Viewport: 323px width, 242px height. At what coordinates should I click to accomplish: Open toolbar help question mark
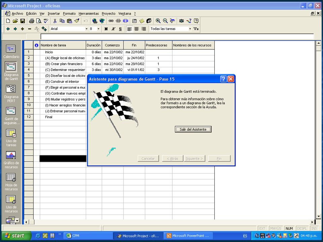196,21
